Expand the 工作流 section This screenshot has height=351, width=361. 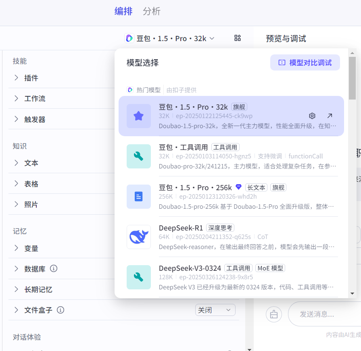pos(16,98)
